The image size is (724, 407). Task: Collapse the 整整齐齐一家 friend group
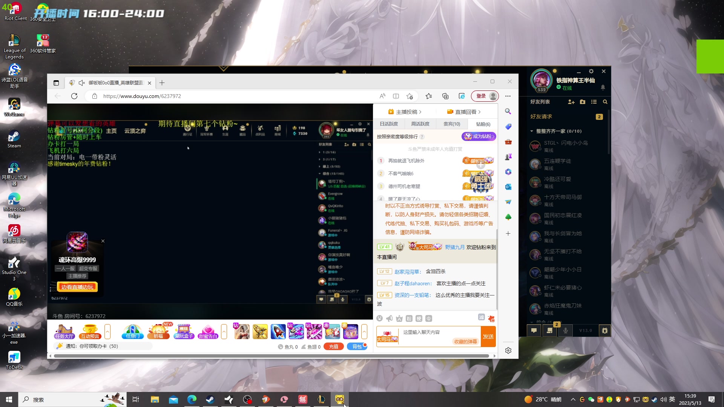coord(532,131)
